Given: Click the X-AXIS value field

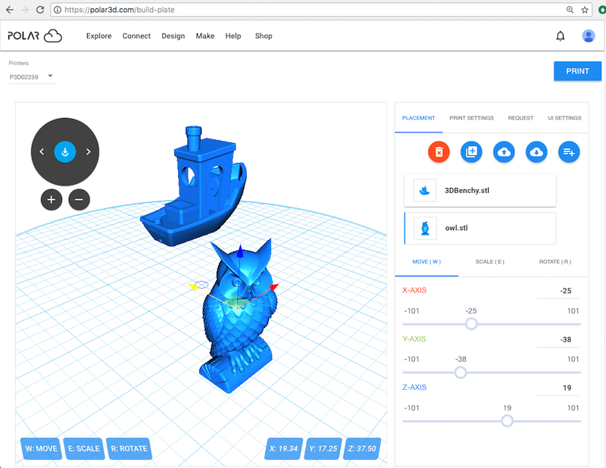Looking at the screenshot, I should point(558,291).
